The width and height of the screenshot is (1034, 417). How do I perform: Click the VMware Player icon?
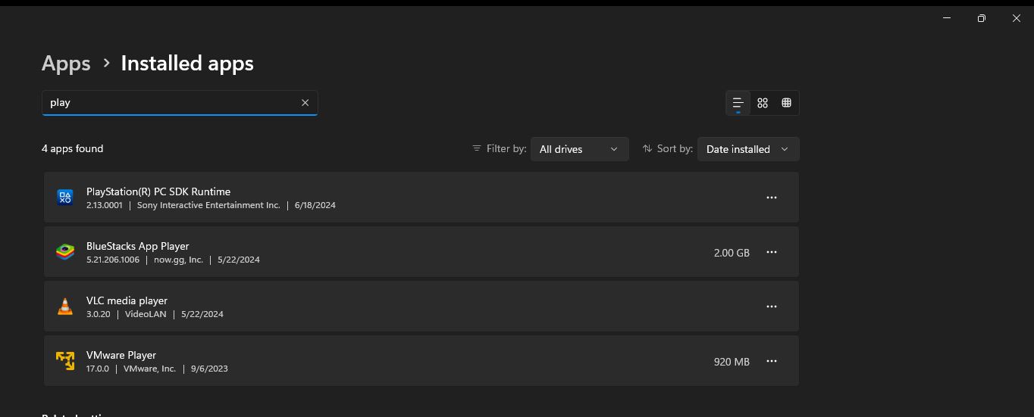coord(65,361)
